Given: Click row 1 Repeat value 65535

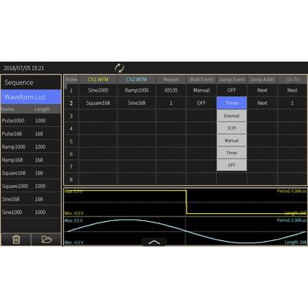Looking at the screenshot, I should (x=171, y=90).
